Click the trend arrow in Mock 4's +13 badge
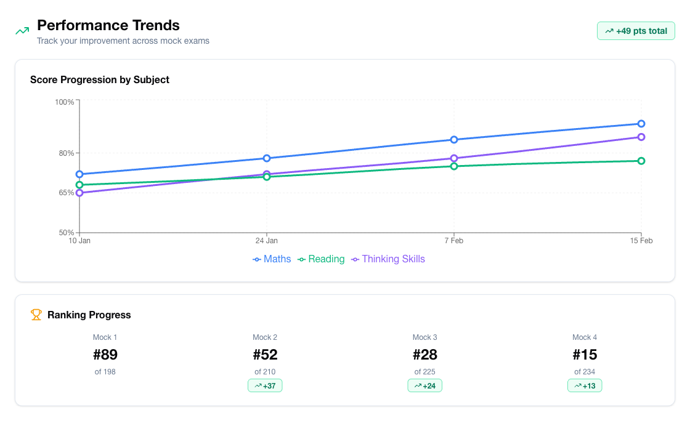Screen dimensions: 690x431 pyautogui.click(x=578, y=385)
